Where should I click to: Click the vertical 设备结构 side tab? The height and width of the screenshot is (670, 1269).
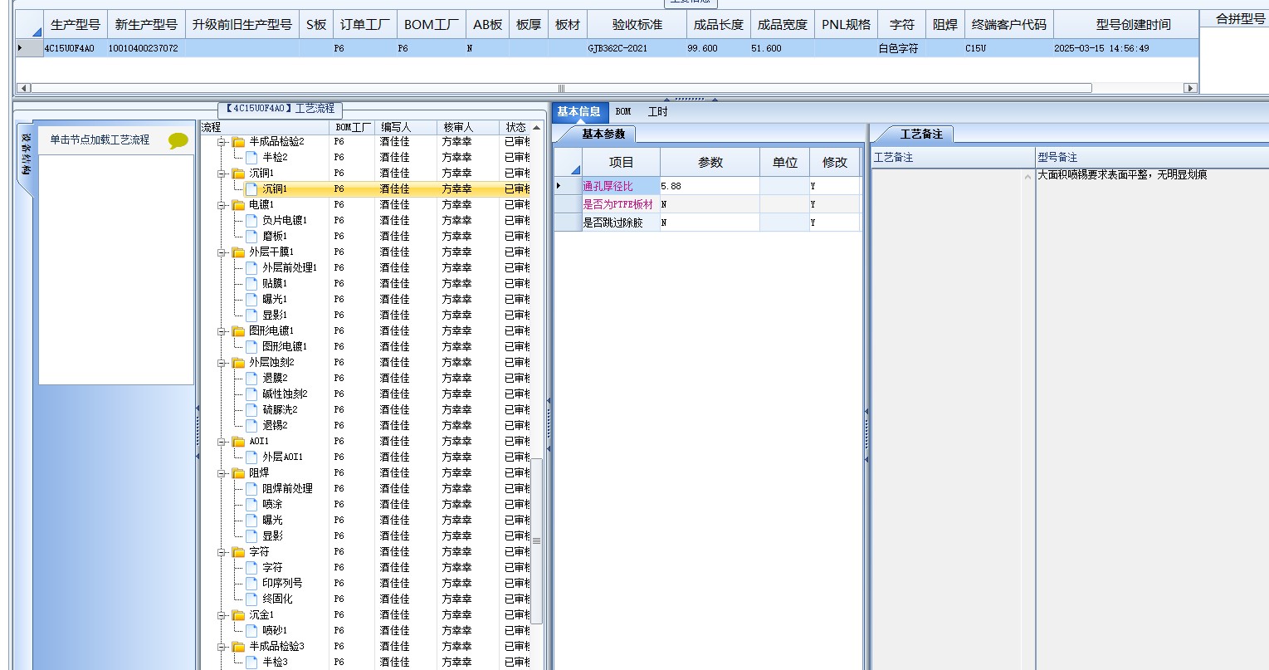26,154
